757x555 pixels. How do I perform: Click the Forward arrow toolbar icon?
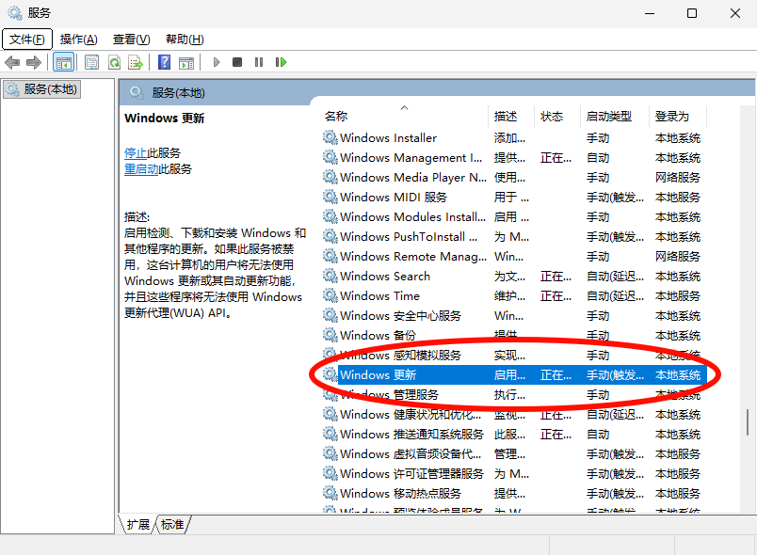pos(34,62)
